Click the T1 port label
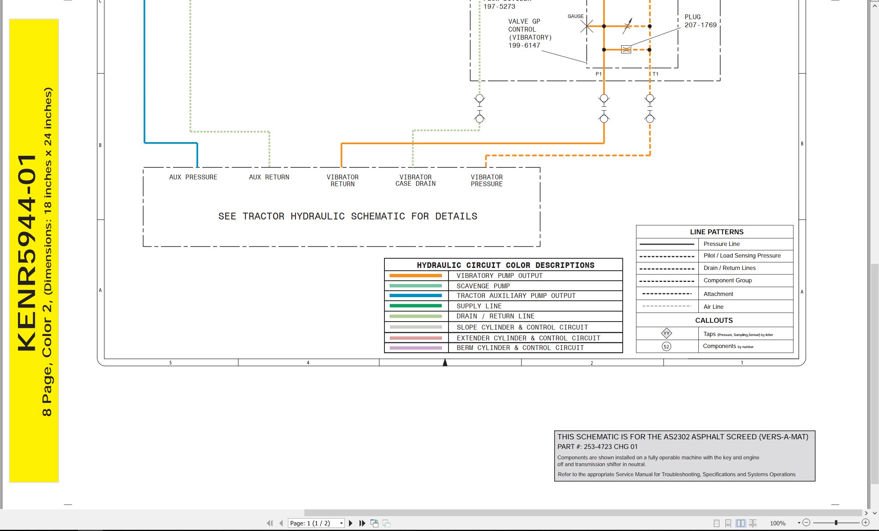This screenshot has width=879, height=531. tap(655, 74)
